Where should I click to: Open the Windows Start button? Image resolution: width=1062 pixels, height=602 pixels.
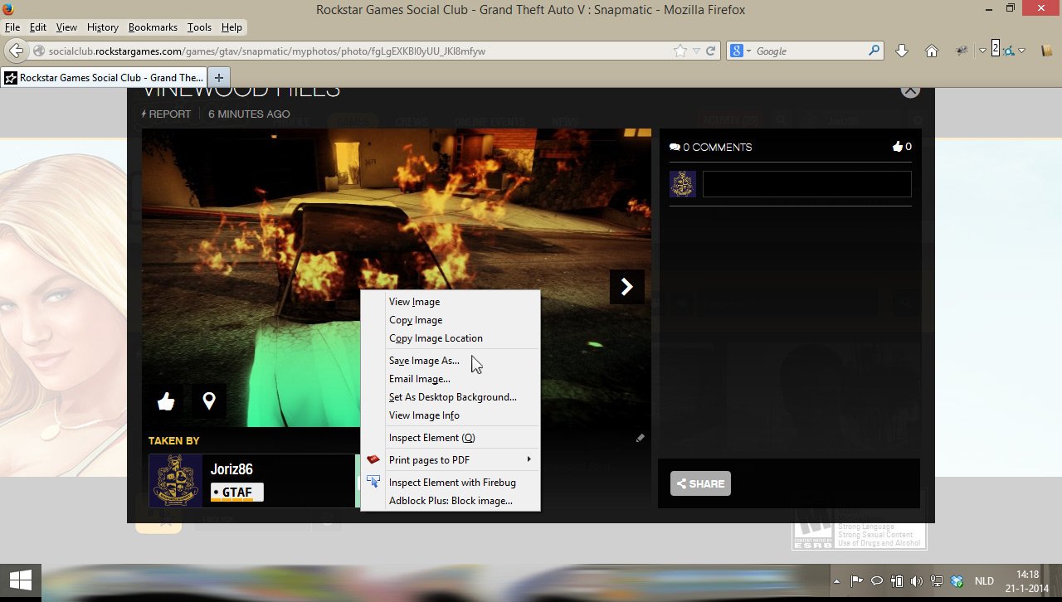(21, 580)
